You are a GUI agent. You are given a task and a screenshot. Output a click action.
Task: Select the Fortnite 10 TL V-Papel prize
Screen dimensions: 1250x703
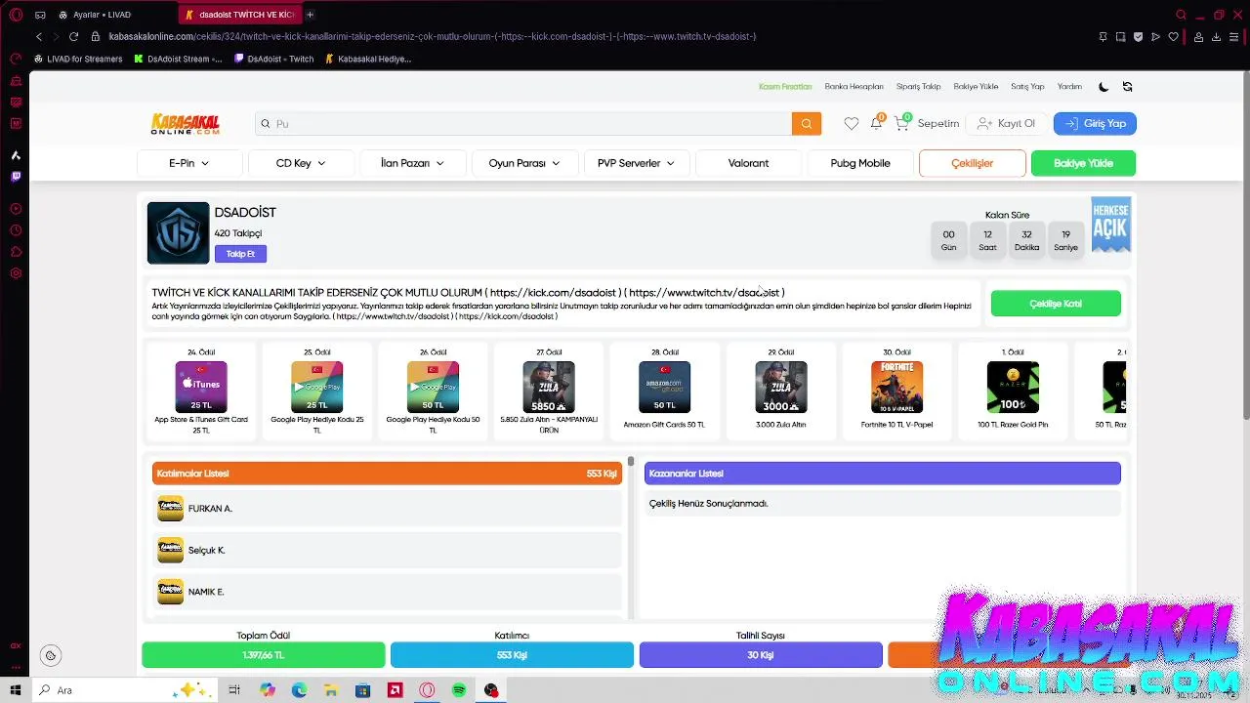[x=896, y=393]
